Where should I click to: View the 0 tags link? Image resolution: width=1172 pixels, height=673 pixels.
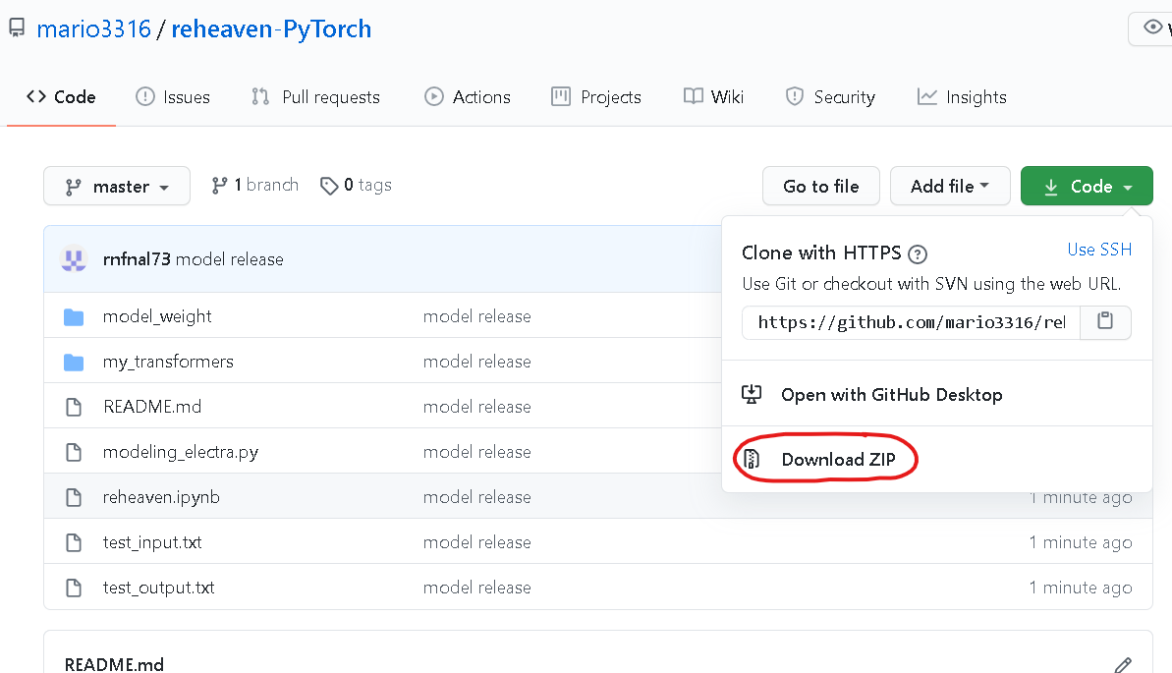point(356,186)
